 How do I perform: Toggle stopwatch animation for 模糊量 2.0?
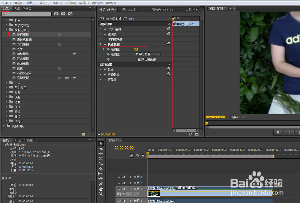tap(108, 49)
